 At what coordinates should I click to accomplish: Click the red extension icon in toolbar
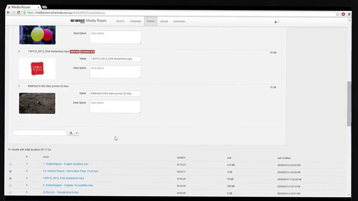pos(343,13)
